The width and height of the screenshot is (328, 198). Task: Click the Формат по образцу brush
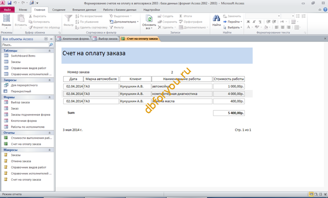tap(30, 27)
